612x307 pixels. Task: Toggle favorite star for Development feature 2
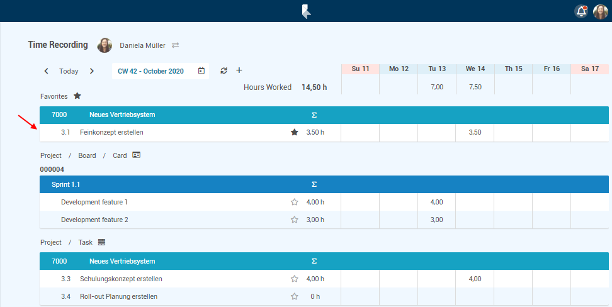(x=294, y=220)
